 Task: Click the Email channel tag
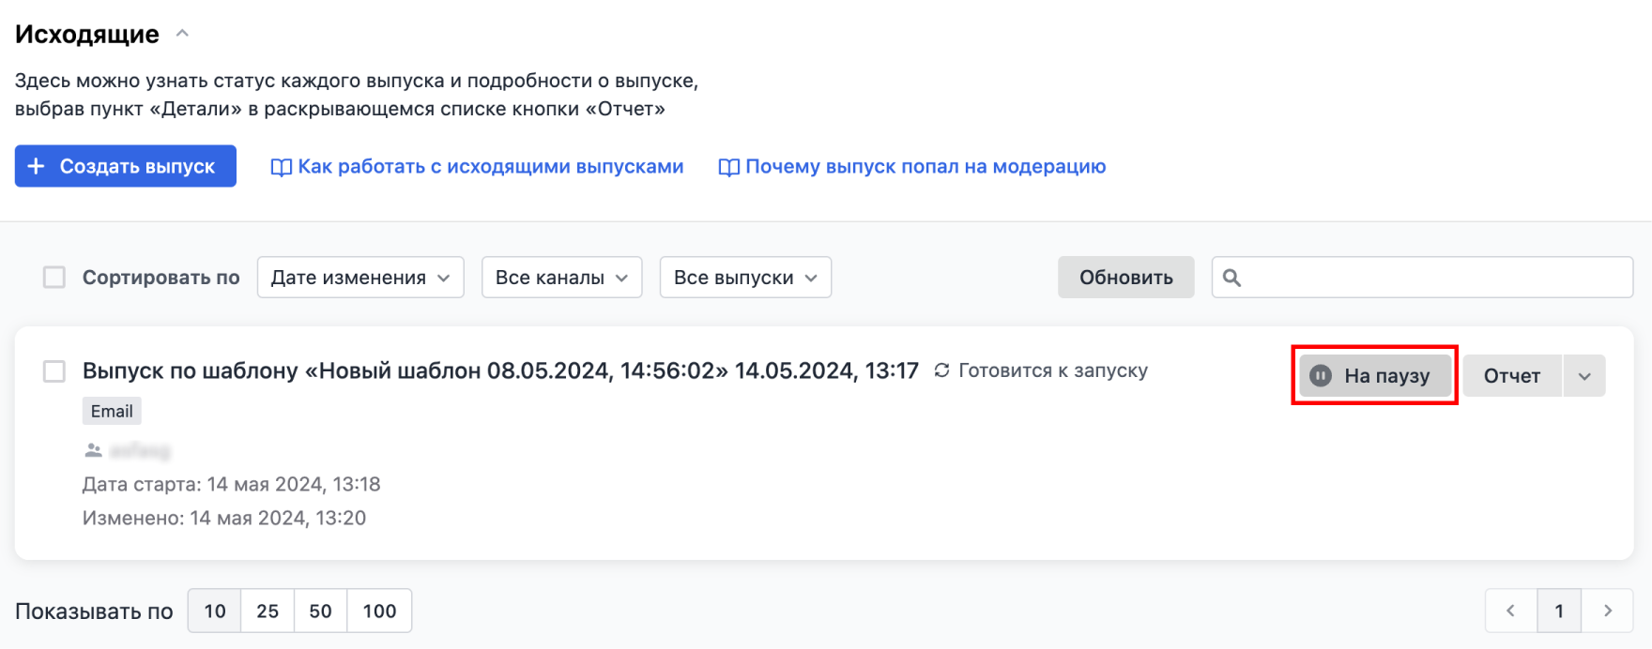pyautogui.click(x=112, y=411)
